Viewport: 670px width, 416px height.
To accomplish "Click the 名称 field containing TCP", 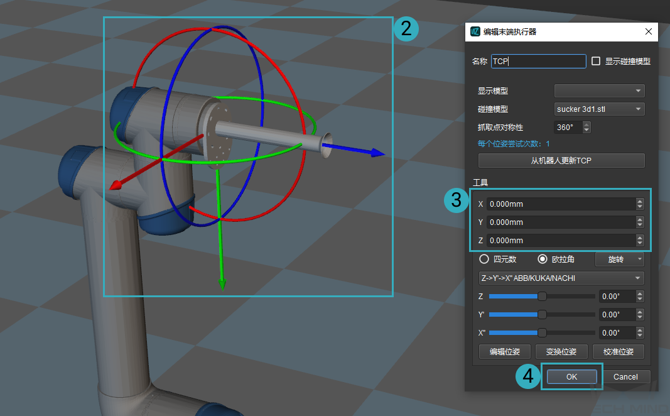I will click(538, 61).
